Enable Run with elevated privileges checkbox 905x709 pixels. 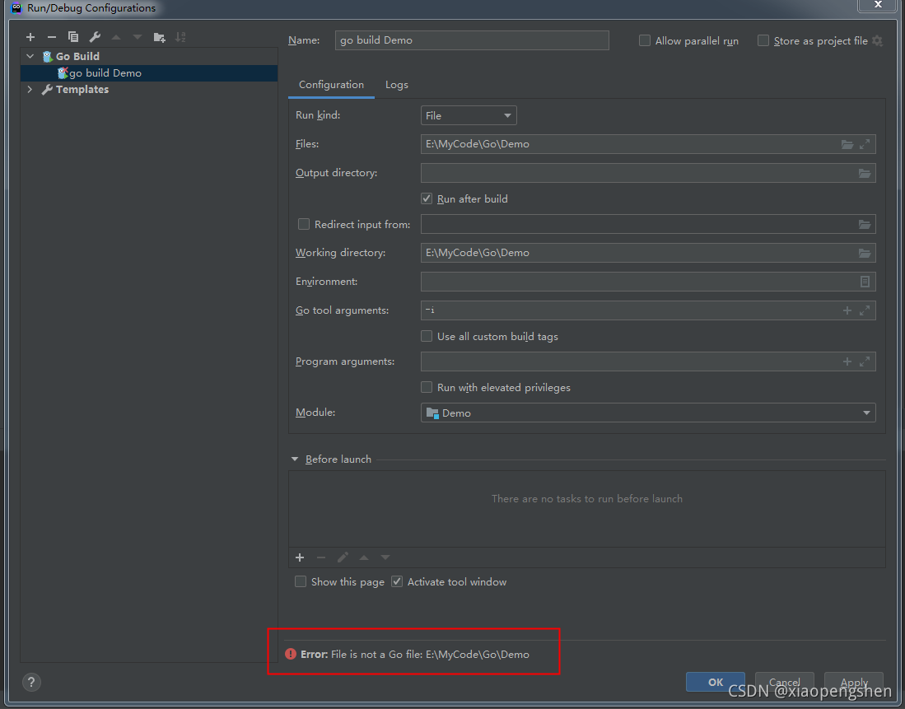(427, 387)
